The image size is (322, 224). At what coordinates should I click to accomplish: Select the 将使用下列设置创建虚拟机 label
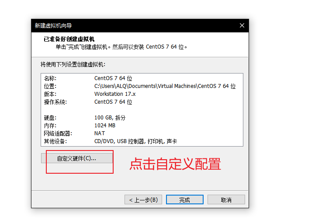(73, 64)
